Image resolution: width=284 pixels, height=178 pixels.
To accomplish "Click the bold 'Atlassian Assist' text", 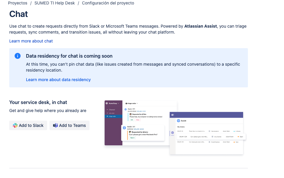I will [200, 26].
